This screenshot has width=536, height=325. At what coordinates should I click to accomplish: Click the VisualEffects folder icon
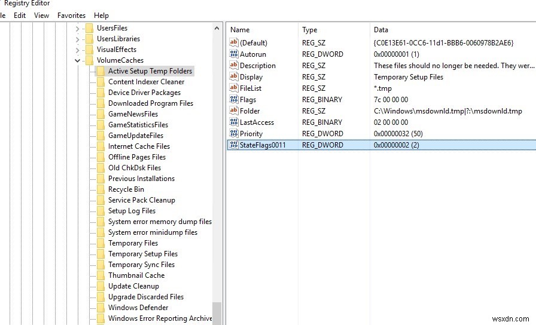point(89,50)
